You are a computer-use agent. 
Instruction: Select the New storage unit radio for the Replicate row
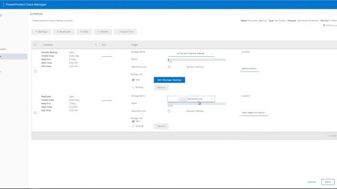pyautogui.click(x=133, y=121)
